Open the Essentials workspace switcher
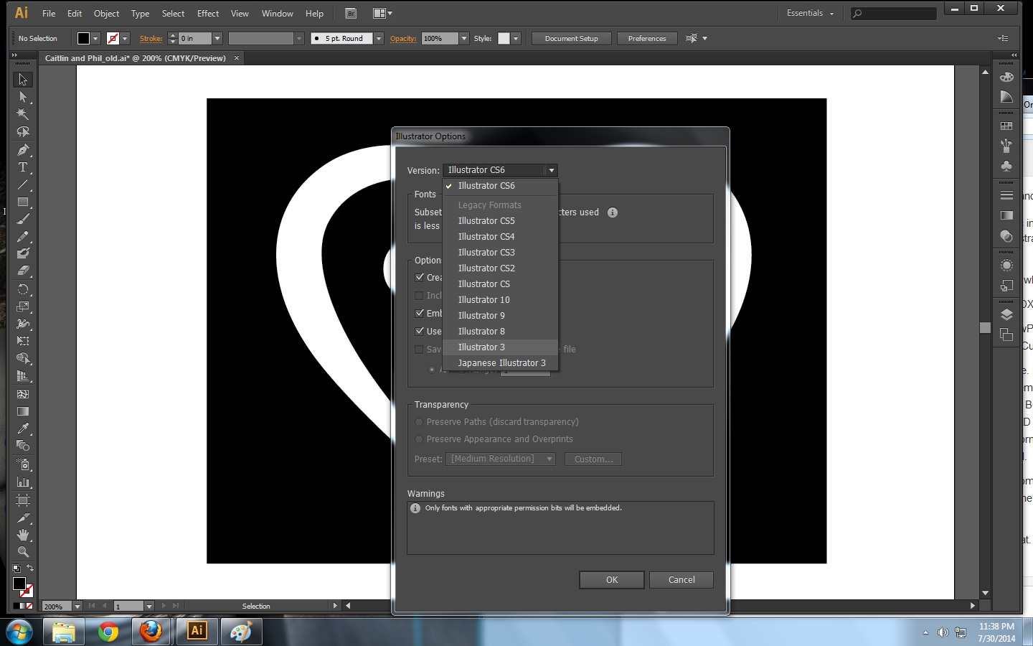1033x646 pixels. pos(811,13)
